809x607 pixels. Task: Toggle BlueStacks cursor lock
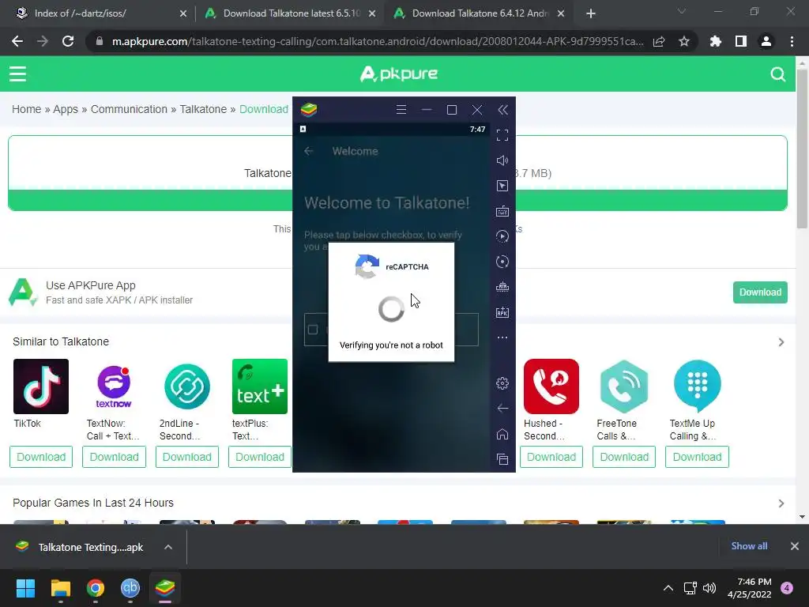click(x=502, y=186)
